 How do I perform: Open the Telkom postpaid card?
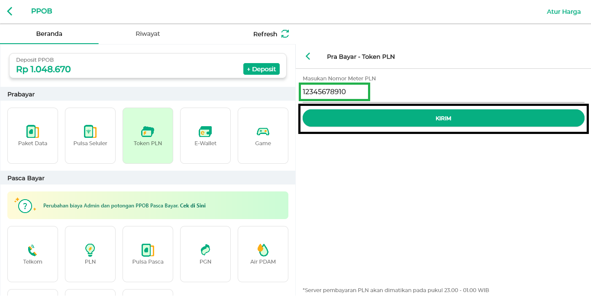point(32,254)
